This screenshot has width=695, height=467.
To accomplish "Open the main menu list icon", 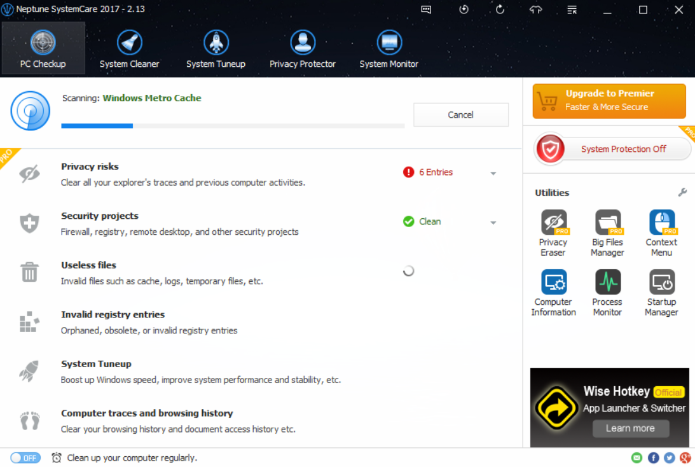I will pos(572,10).
